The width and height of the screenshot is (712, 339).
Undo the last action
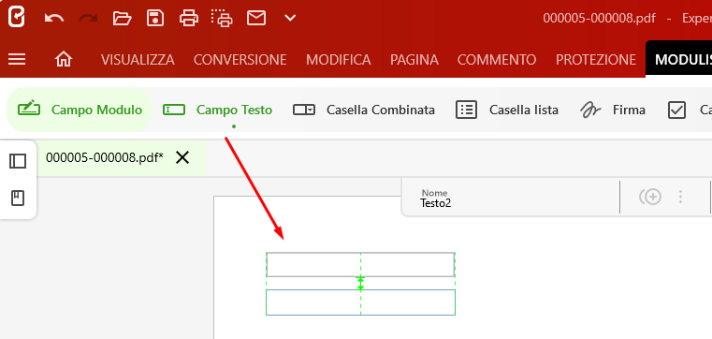(54, 18)
